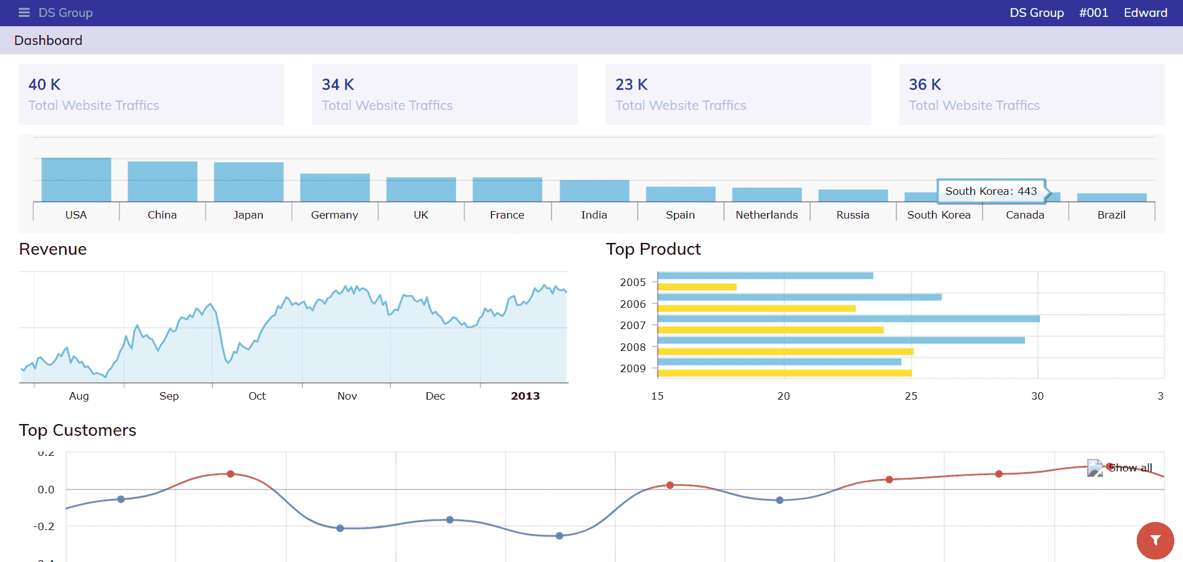This screenshot has width=1183, height=562.
Task: Click the 2009 yellow bar in Top Product
Action: click(x=785, y=373)
